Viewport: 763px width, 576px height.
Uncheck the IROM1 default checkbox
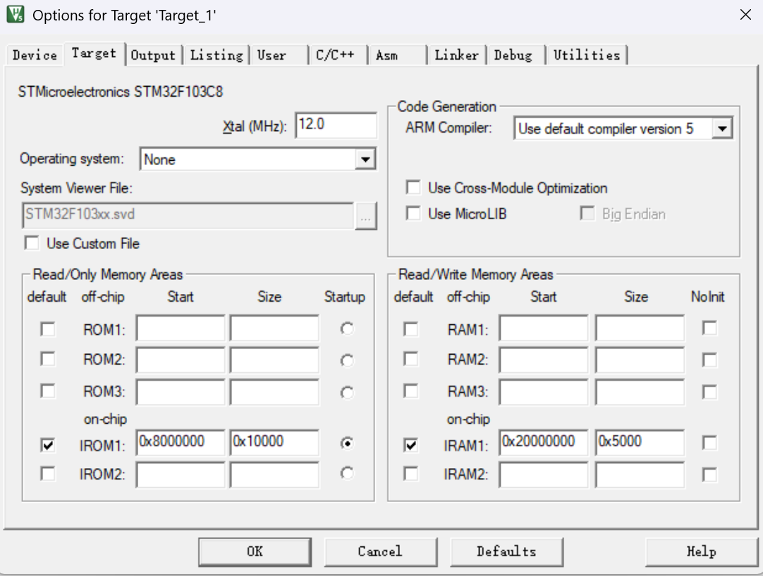coord(47,445)
